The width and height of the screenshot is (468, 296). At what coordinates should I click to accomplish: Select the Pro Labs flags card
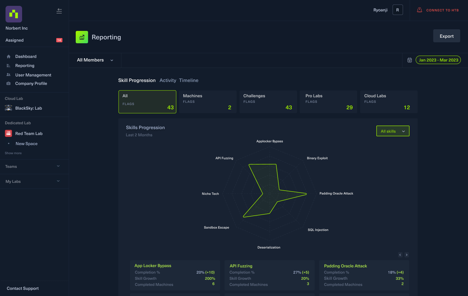(328, 102)
